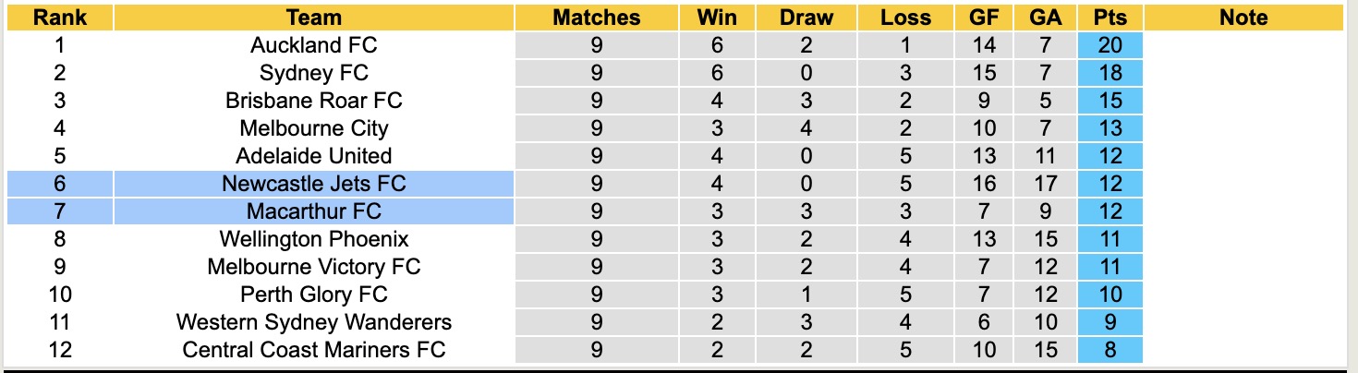Viewport: 1358px width, 373px height.
Task: Click the Melbourne City team name
Action: coord(313,128)
